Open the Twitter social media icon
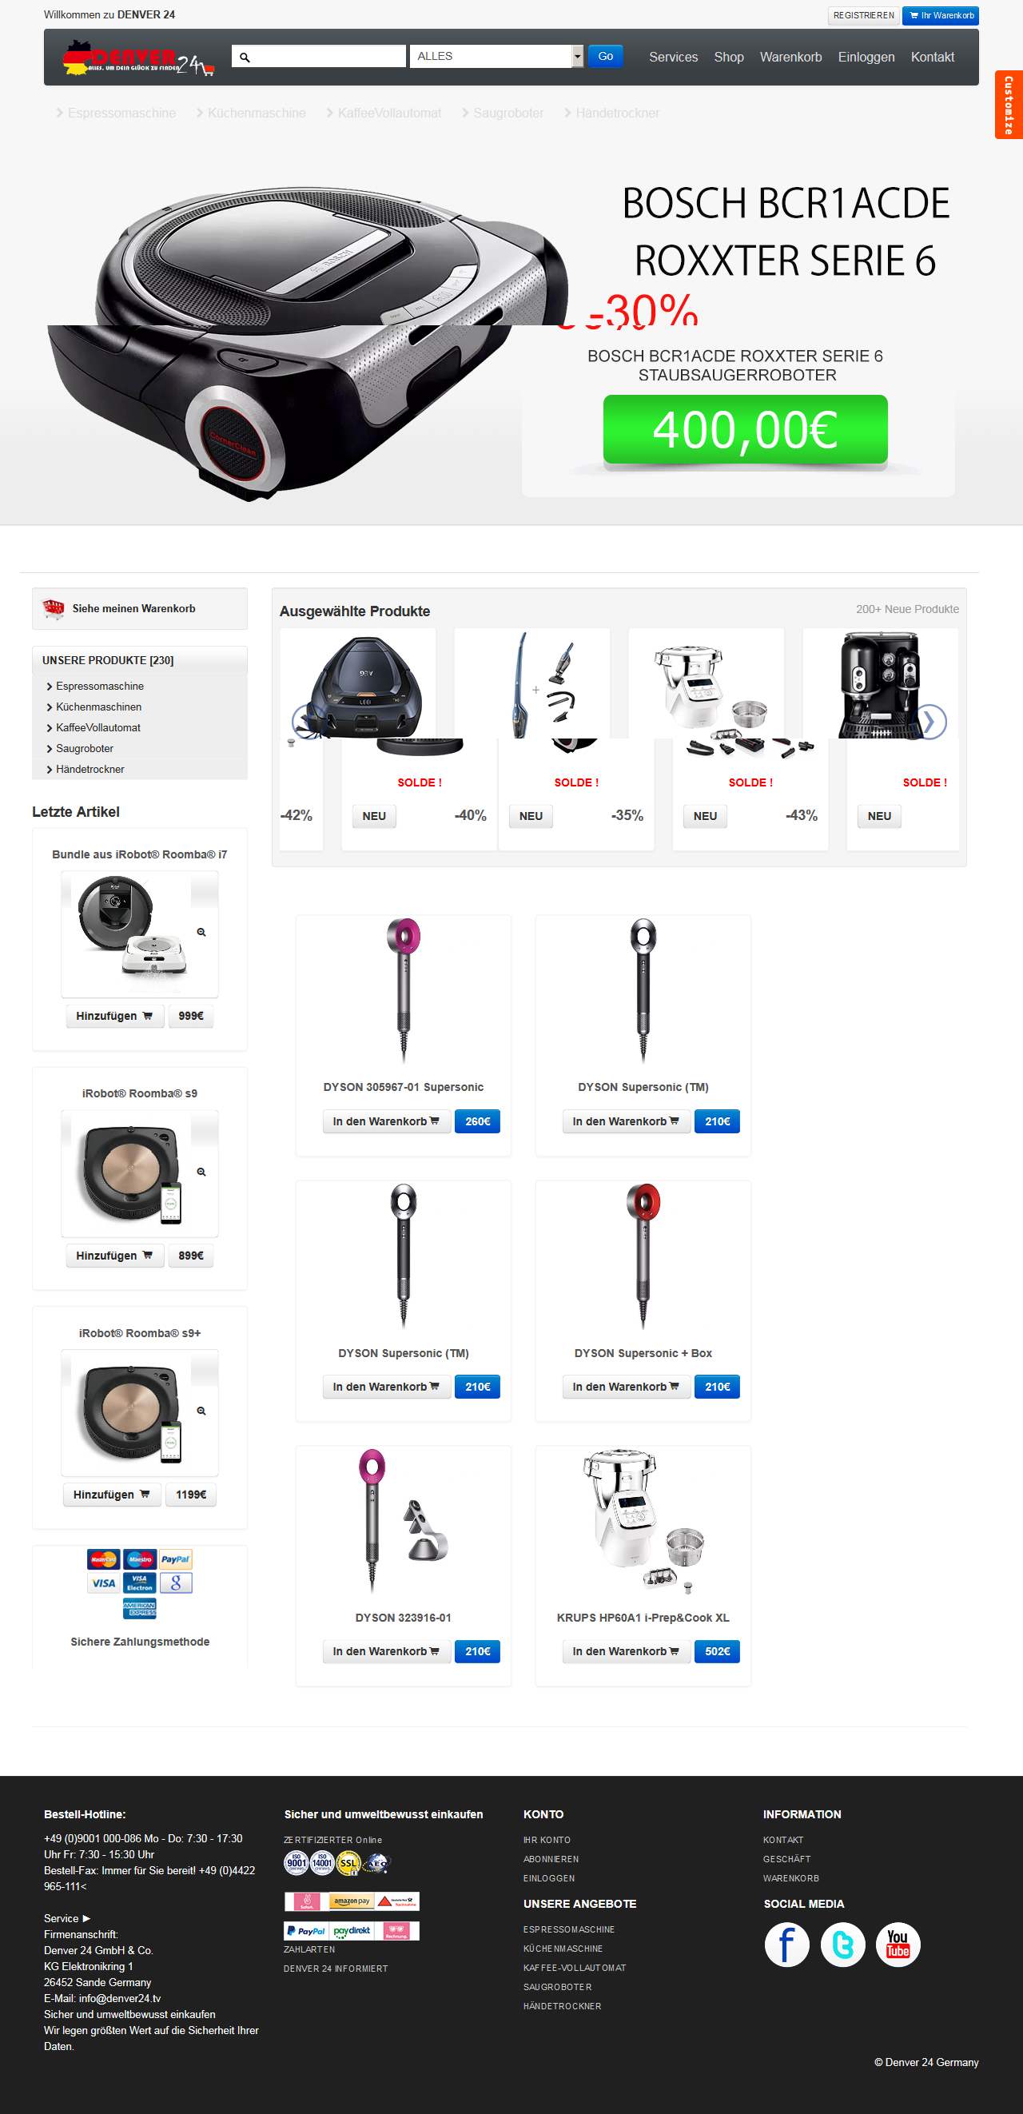The image size is (1023, 2114). click(x=842, y=1944)
